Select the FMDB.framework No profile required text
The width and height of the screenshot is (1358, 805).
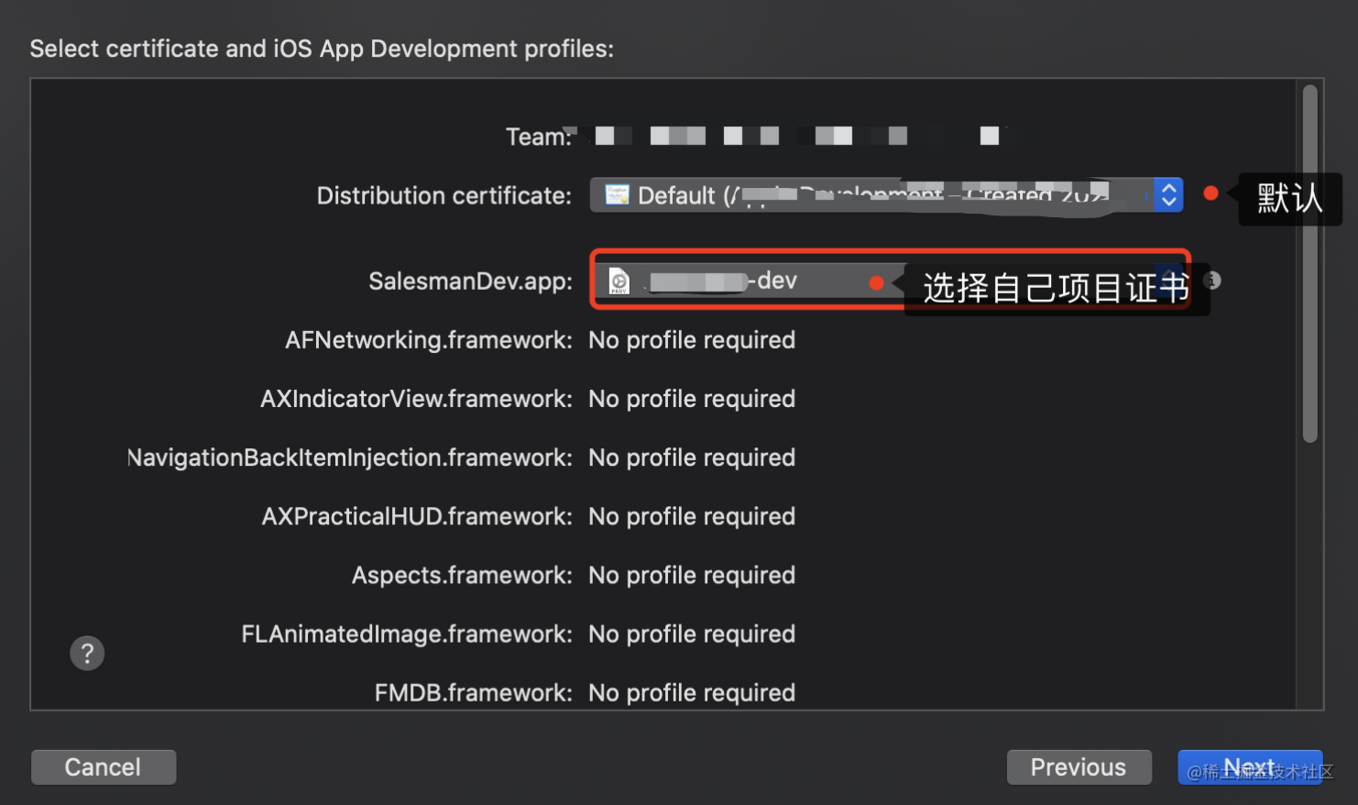691,692
